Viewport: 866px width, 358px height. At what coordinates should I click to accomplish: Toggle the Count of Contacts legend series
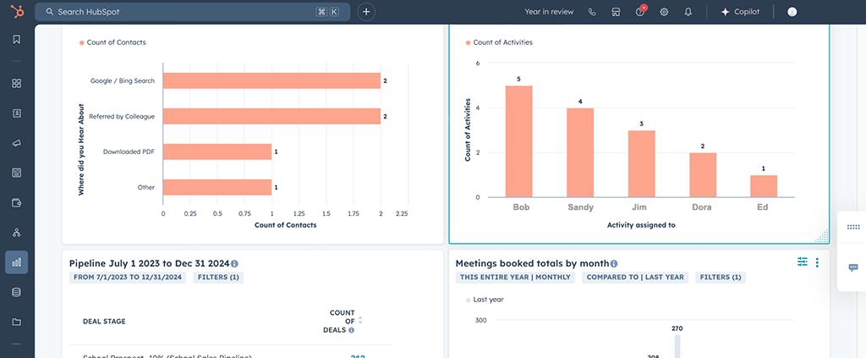point(117,42)
